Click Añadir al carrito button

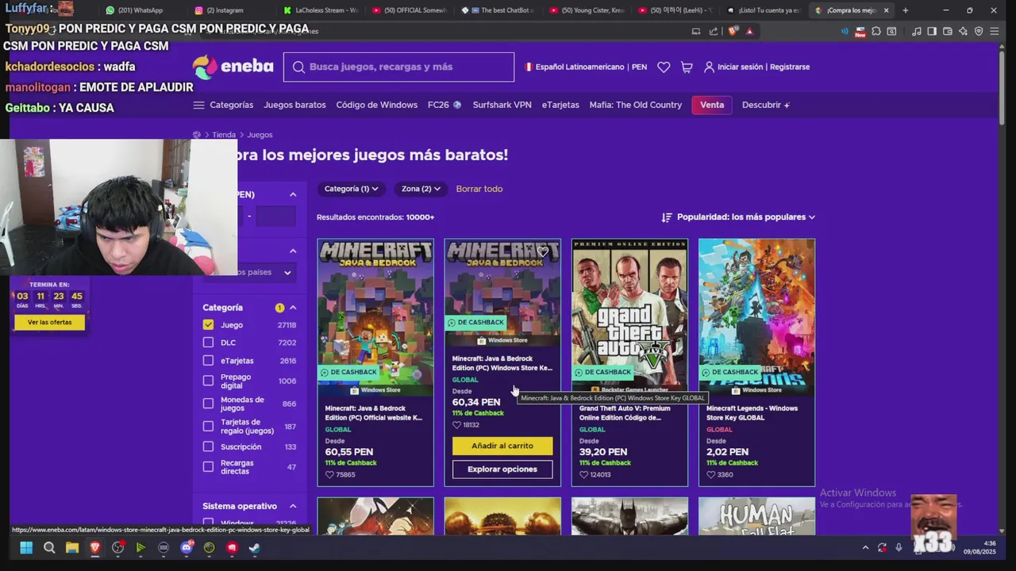pyautogui.click(x=502, y=446)
